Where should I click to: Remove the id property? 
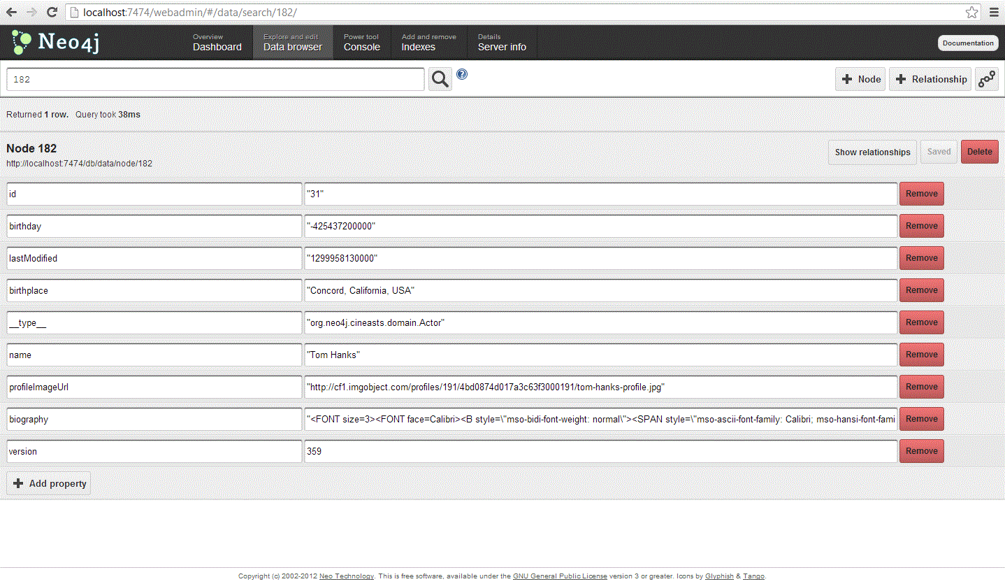click(921, 194)
